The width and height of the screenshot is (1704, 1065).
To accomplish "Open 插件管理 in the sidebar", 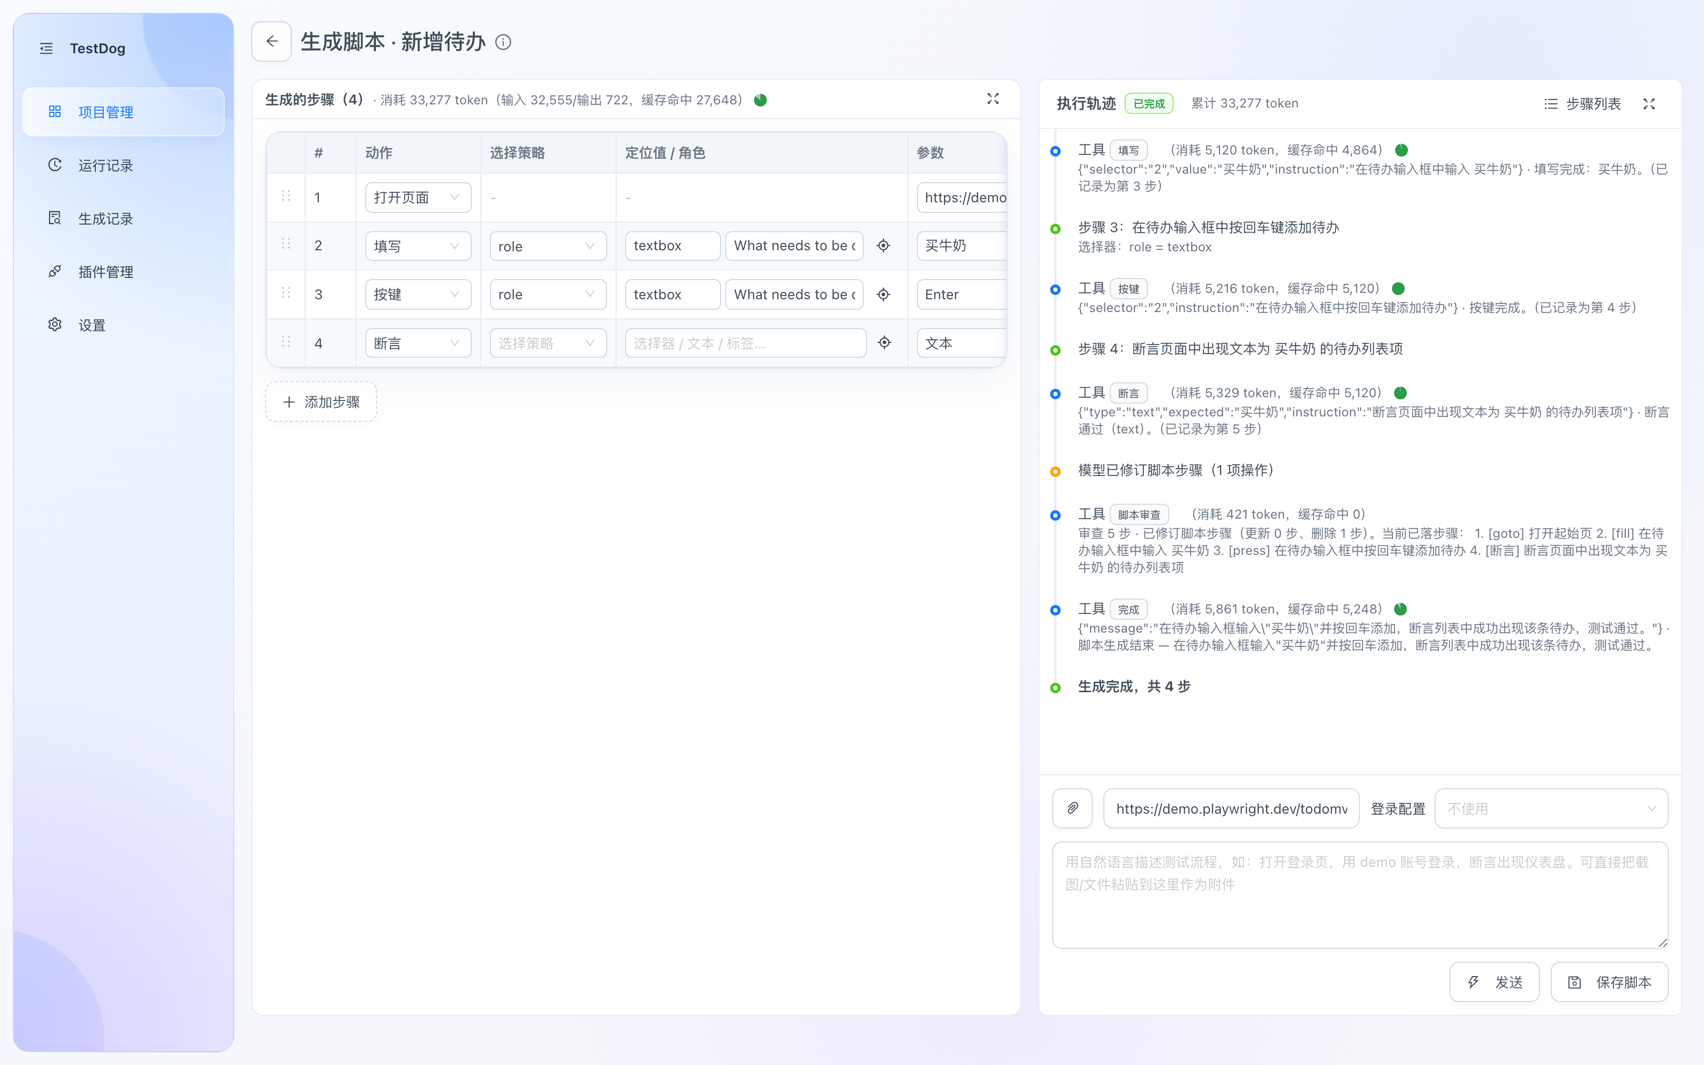I will pos(123,272).
